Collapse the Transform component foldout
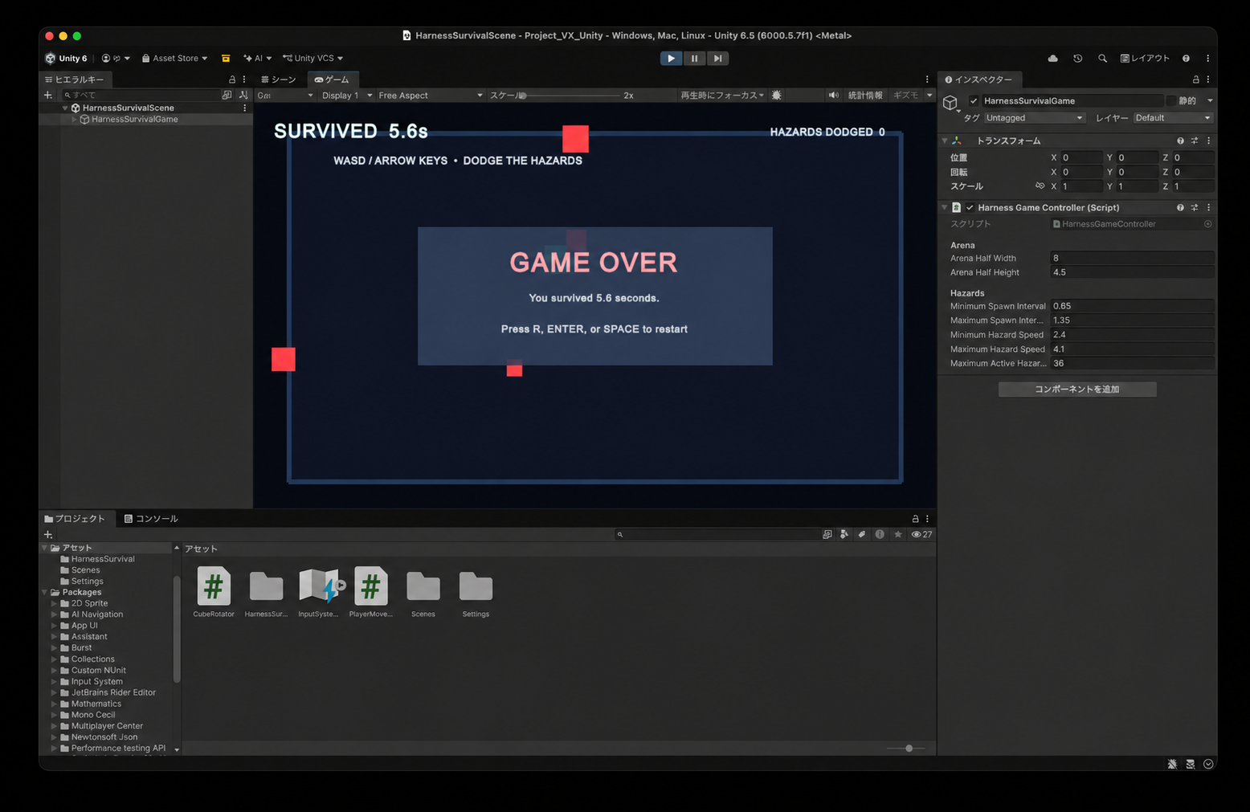Viewport: 1250px width, 812px height. point(945,141)
